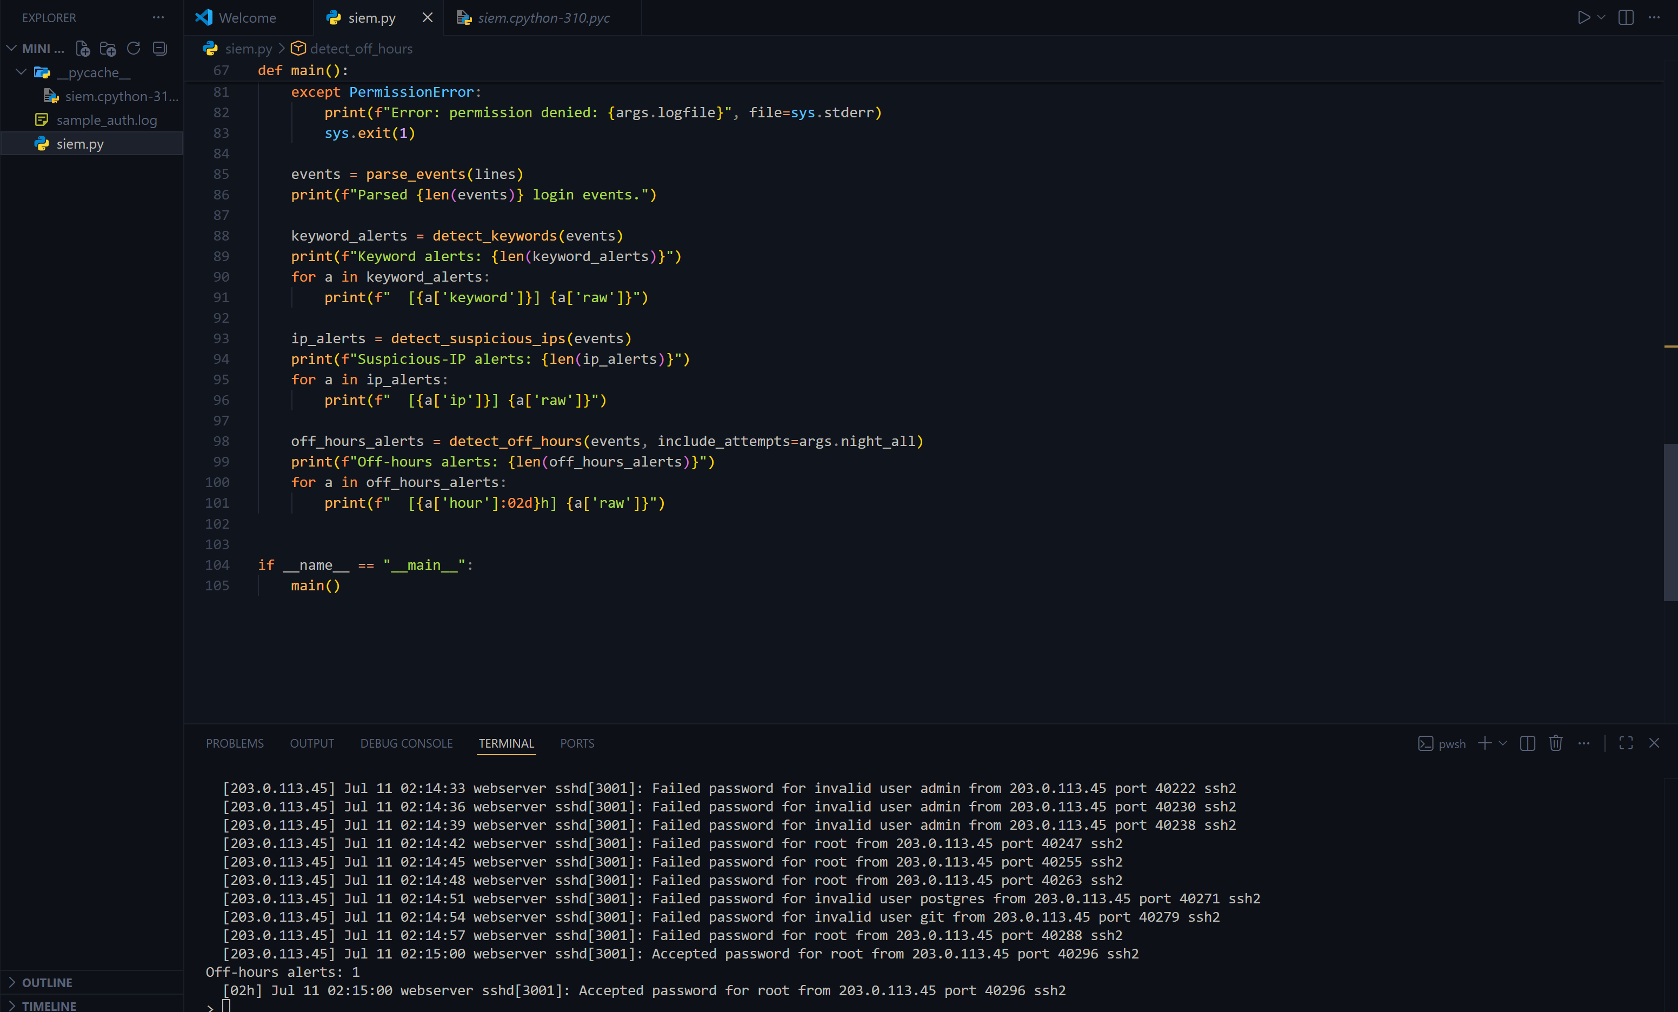The image size is (1678, 1012).
Task: Click the editor vertical scrollbar thumb
Action: (x=1670, y=522)
